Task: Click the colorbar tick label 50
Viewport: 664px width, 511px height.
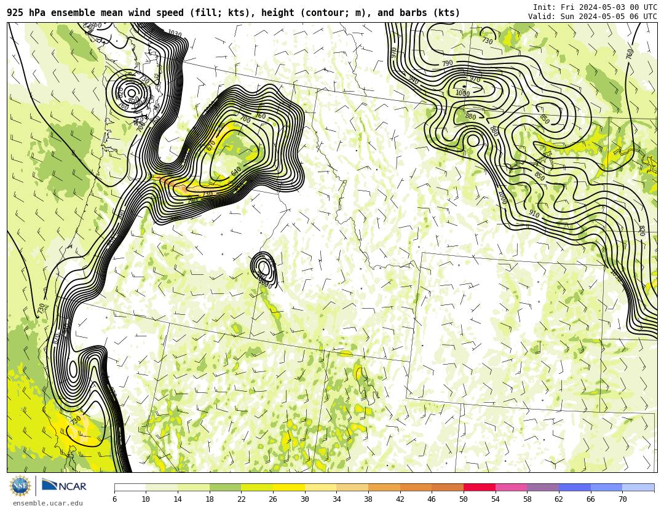Action: point(464,499)
